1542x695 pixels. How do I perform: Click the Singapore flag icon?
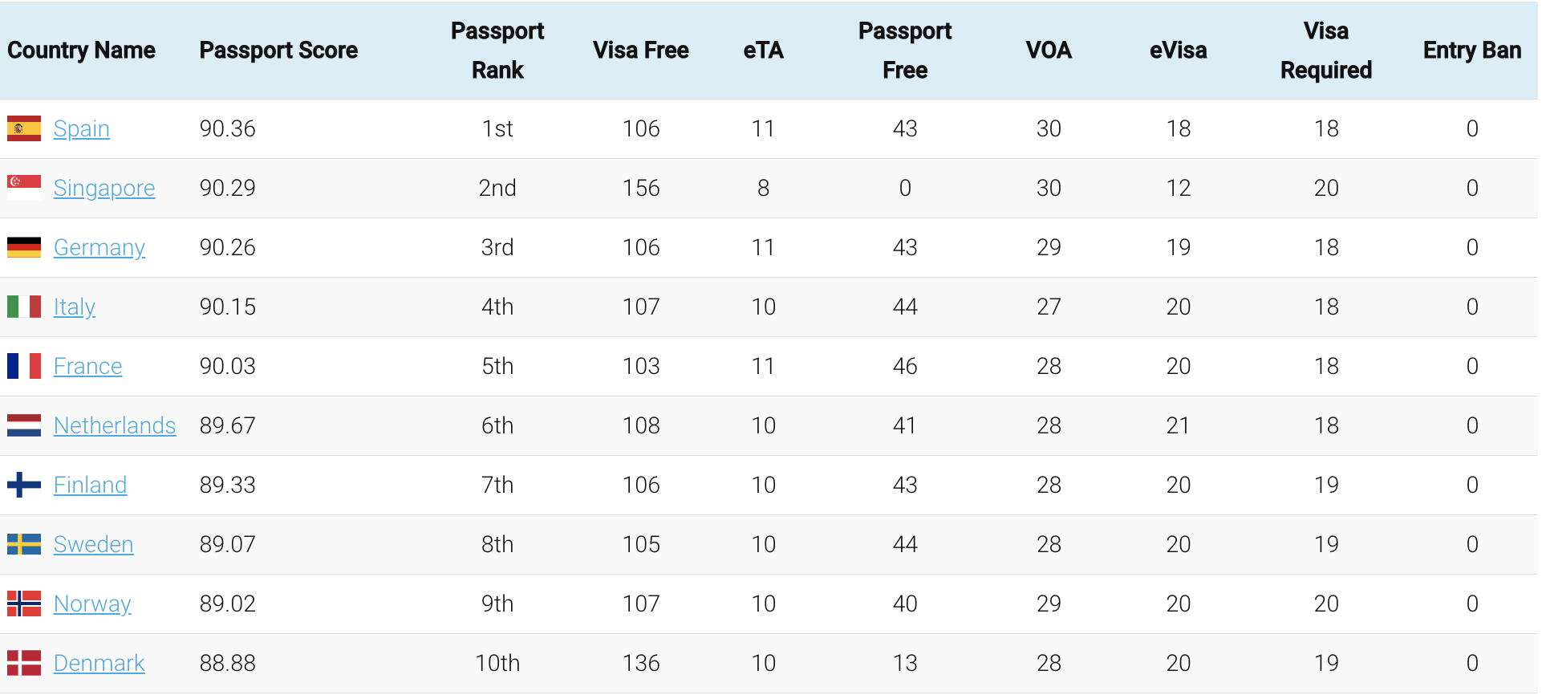click(24, 188)
